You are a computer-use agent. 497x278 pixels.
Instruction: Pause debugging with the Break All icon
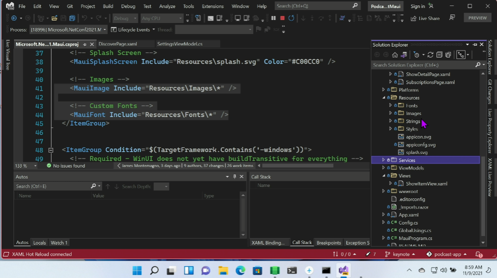point(274,18)
